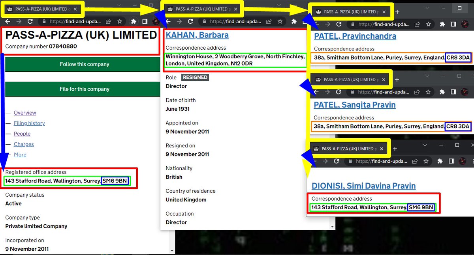Screen dimensions: 474x255
Task: Open the PATEL, Sangita Pravin officer link
Action: [355, 105]
